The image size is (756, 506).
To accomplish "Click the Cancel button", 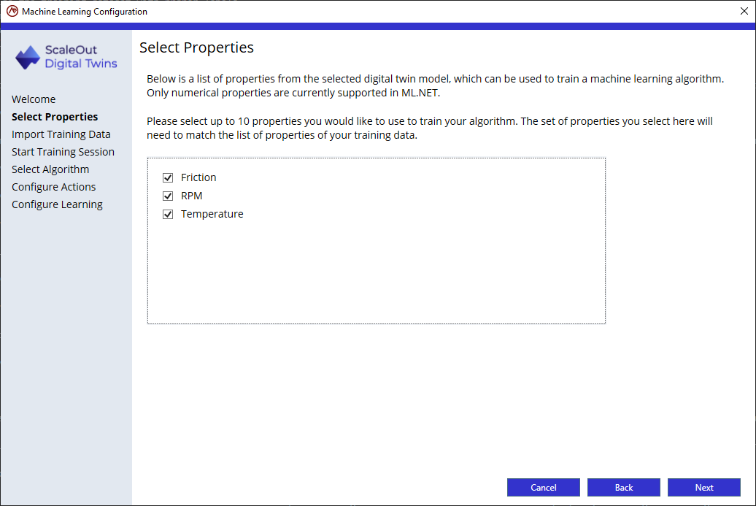I will click(x=544, y=487).
